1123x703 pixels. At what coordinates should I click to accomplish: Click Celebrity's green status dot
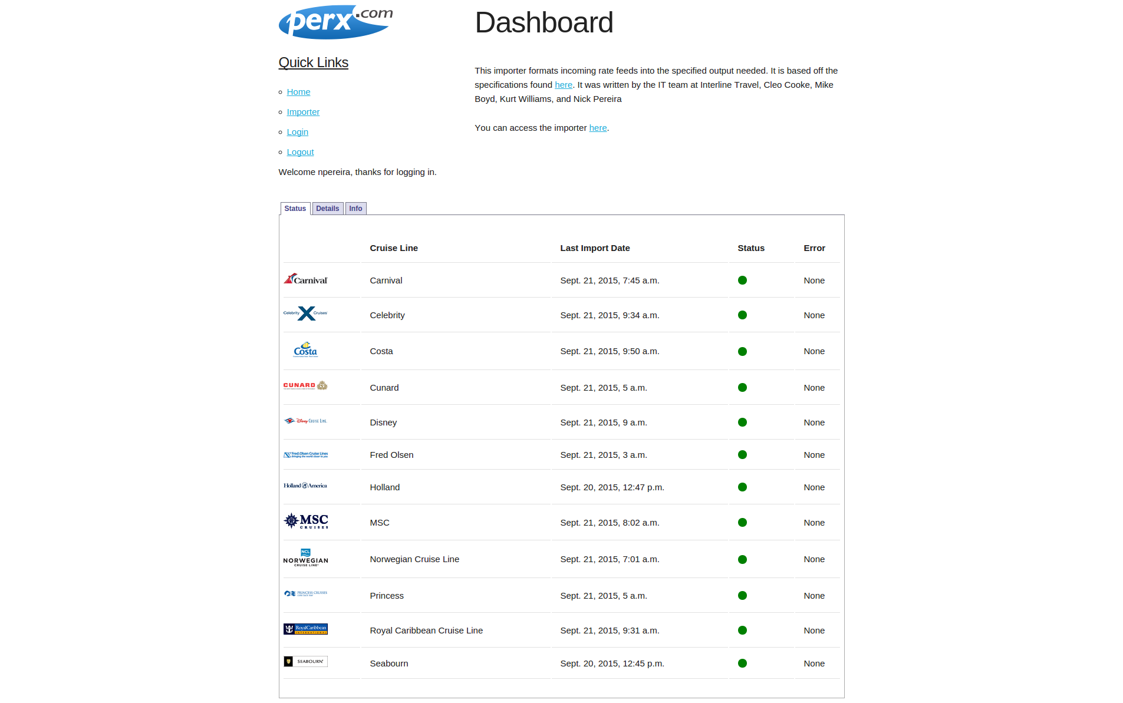[742, 315]
